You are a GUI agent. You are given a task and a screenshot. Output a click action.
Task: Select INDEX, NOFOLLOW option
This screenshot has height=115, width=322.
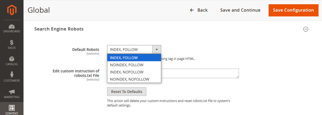pyautogui.click(x=134, y=72)
